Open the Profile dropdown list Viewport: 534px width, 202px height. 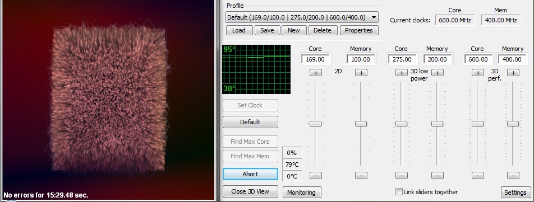click(x=374, y=17)
